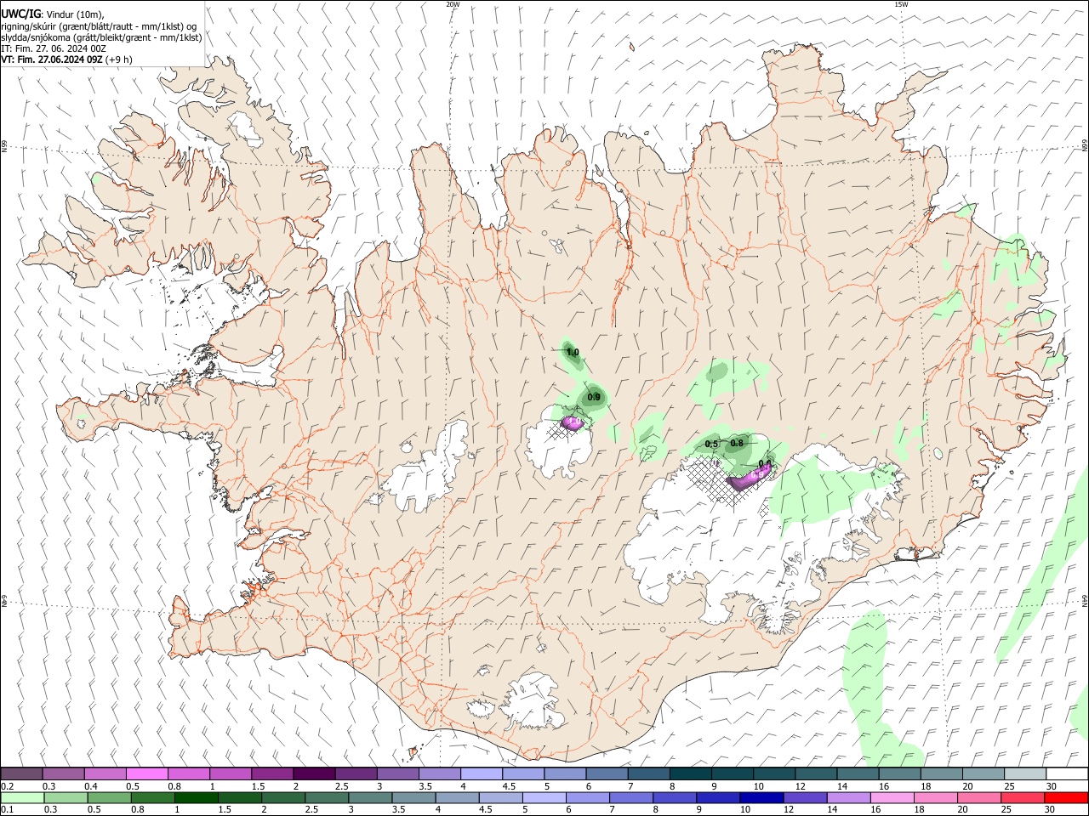Screen dimensions: 1089x816
Task: Click the dark purple 2 swatch, upper scale
Action: click(314, 773)
